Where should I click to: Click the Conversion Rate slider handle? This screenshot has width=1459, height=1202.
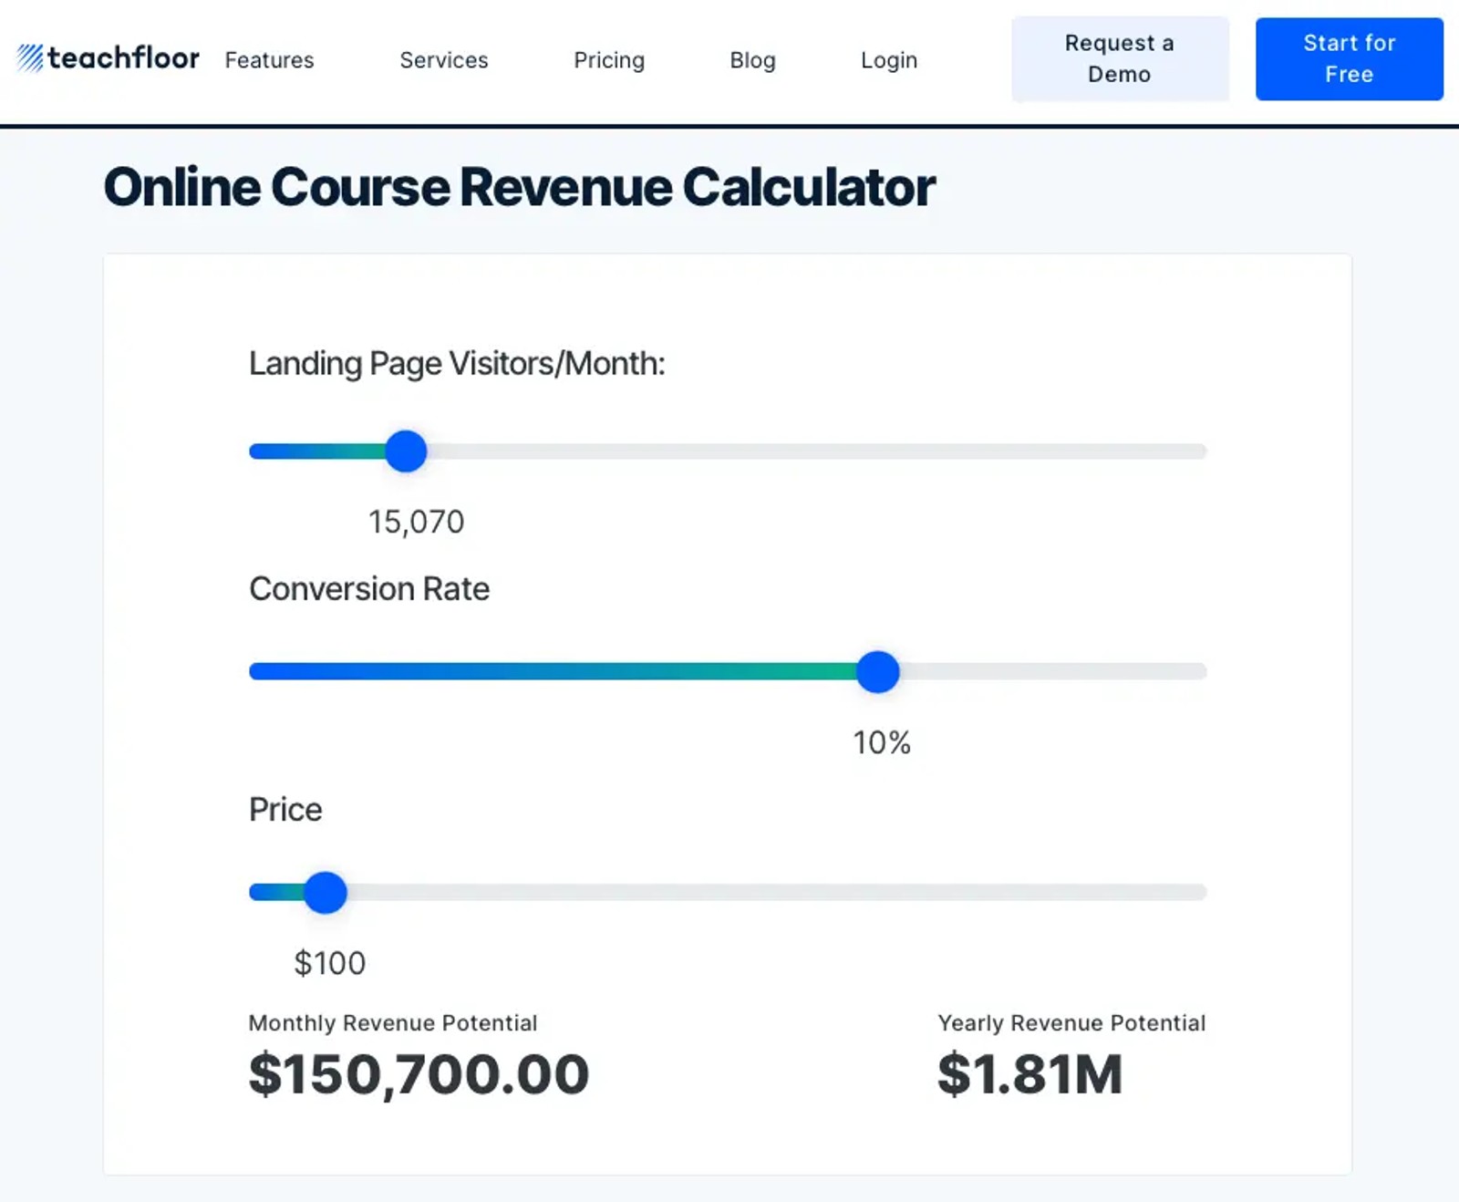click(x=878, y=671)
